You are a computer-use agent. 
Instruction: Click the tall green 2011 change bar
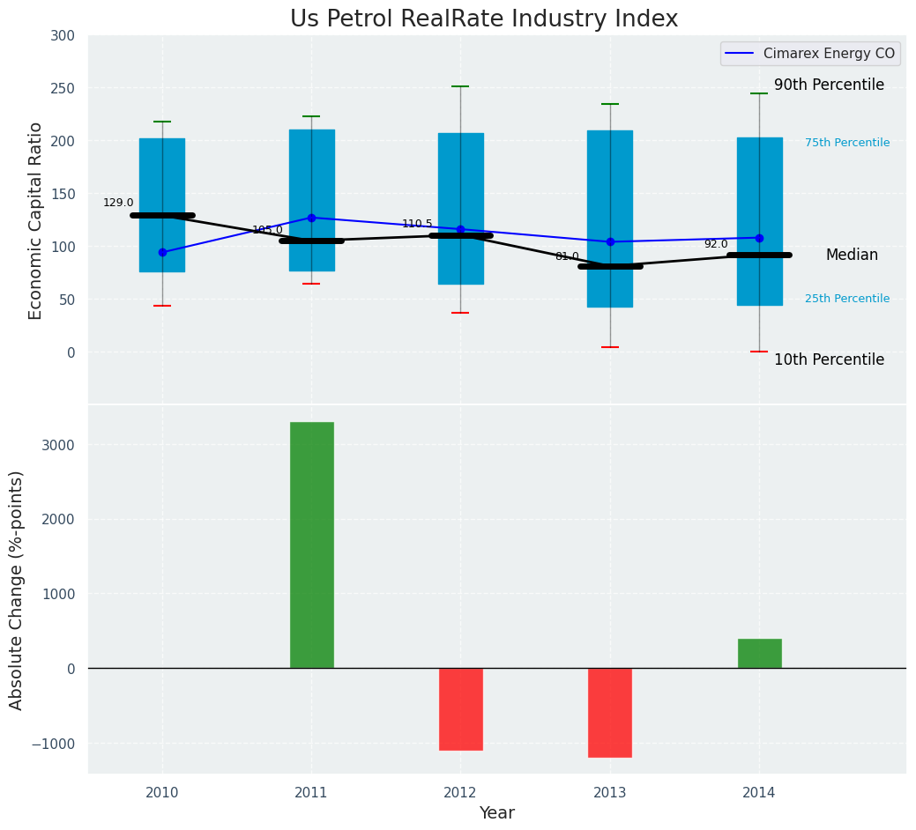311,545
